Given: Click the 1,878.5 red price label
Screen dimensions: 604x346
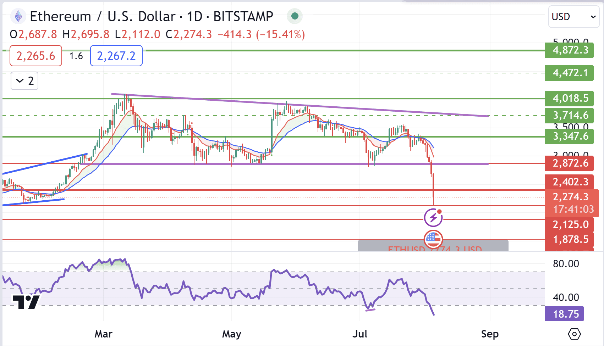Looking at the screenshot, I should point(569,240).
